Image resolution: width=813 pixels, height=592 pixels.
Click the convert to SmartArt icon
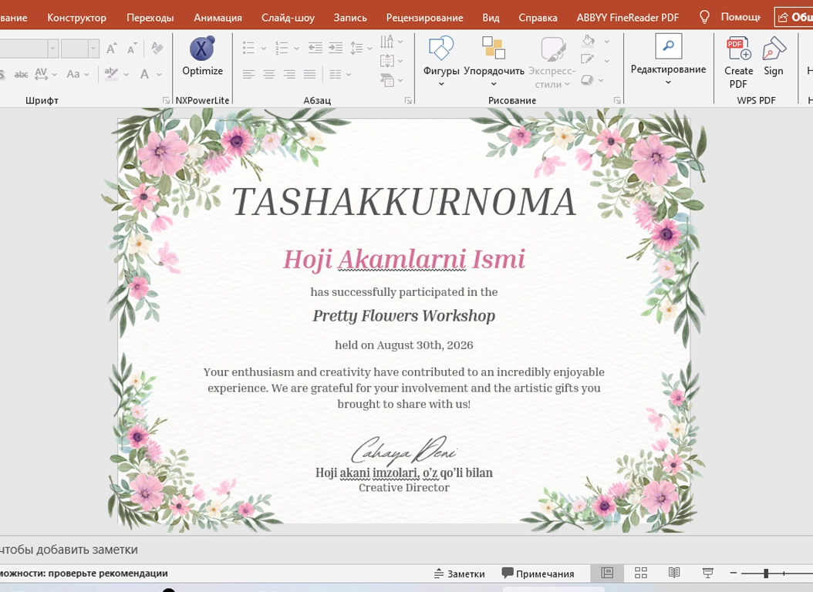pyautogui.click(x=386, y=79)
